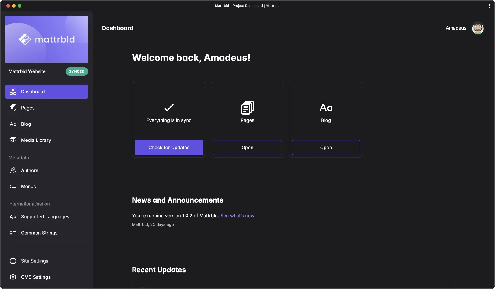
Task: Select the Blog 'Aa' sidebar icon
Action: [x=13, y=124]
